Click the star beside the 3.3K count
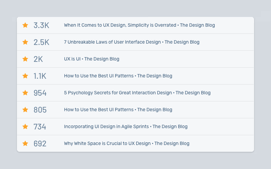This screenshot has height=169, width=271. (x=25, y=25)
